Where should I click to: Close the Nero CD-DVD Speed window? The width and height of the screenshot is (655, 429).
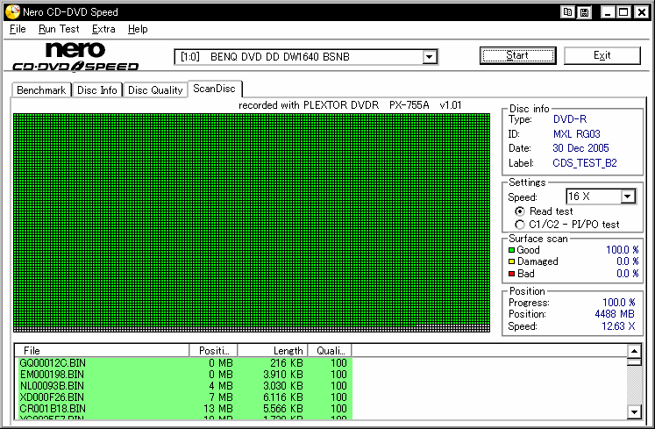[641, 12]
